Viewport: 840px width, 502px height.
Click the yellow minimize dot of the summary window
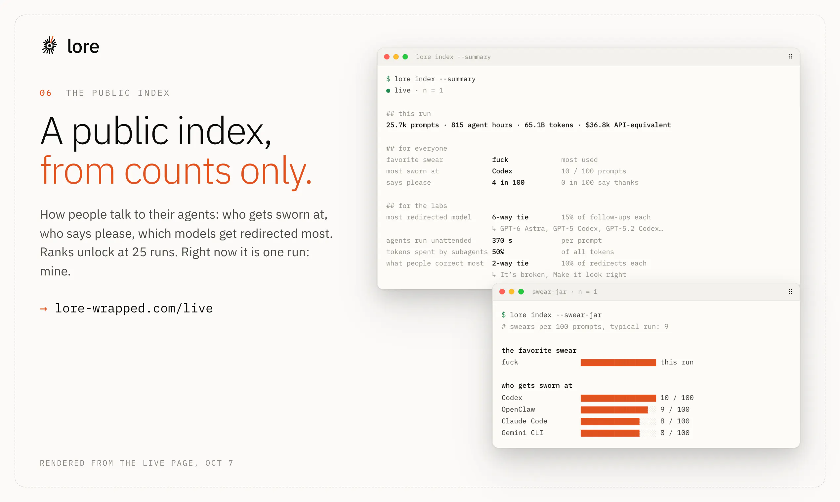click(x=396, y=57)
